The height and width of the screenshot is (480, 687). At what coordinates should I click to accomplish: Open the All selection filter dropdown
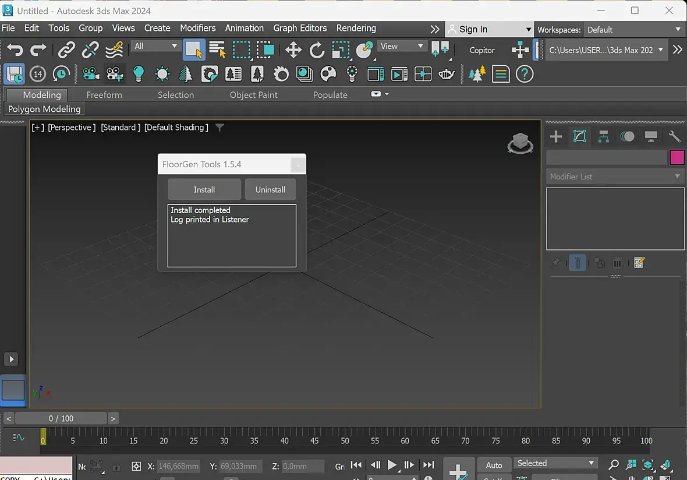pos(155,46)
